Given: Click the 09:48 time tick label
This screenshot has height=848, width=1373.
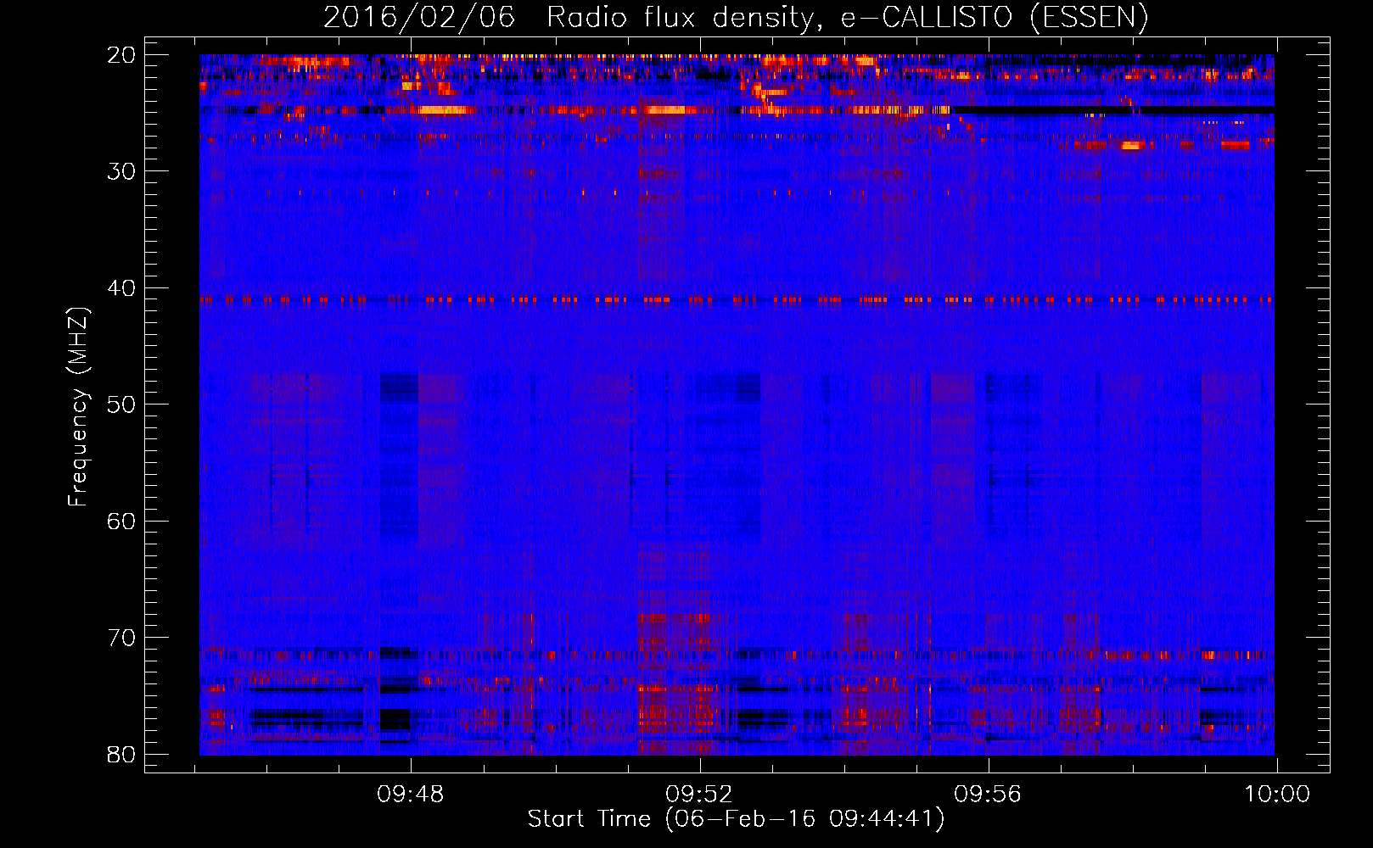Looking at the screenshot, I should pyautogui.click(x=411, y=795).
